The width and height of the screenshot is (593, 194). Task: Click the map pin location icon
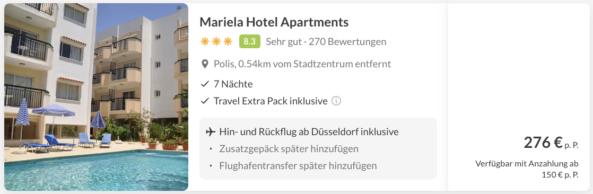(205, 64)
